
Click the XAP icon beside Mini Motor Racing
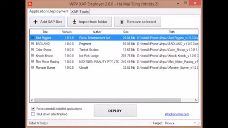[x=32, y=62]
